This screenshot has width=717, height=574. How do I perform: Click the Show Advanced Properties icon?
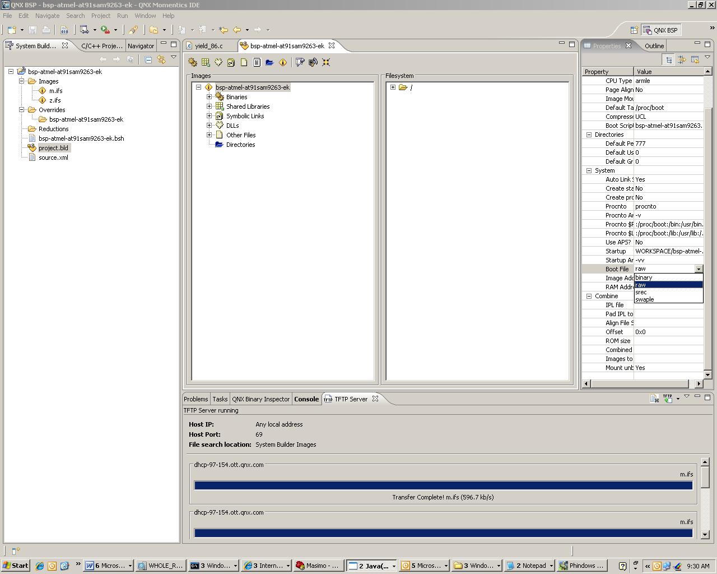click(682, 59)
